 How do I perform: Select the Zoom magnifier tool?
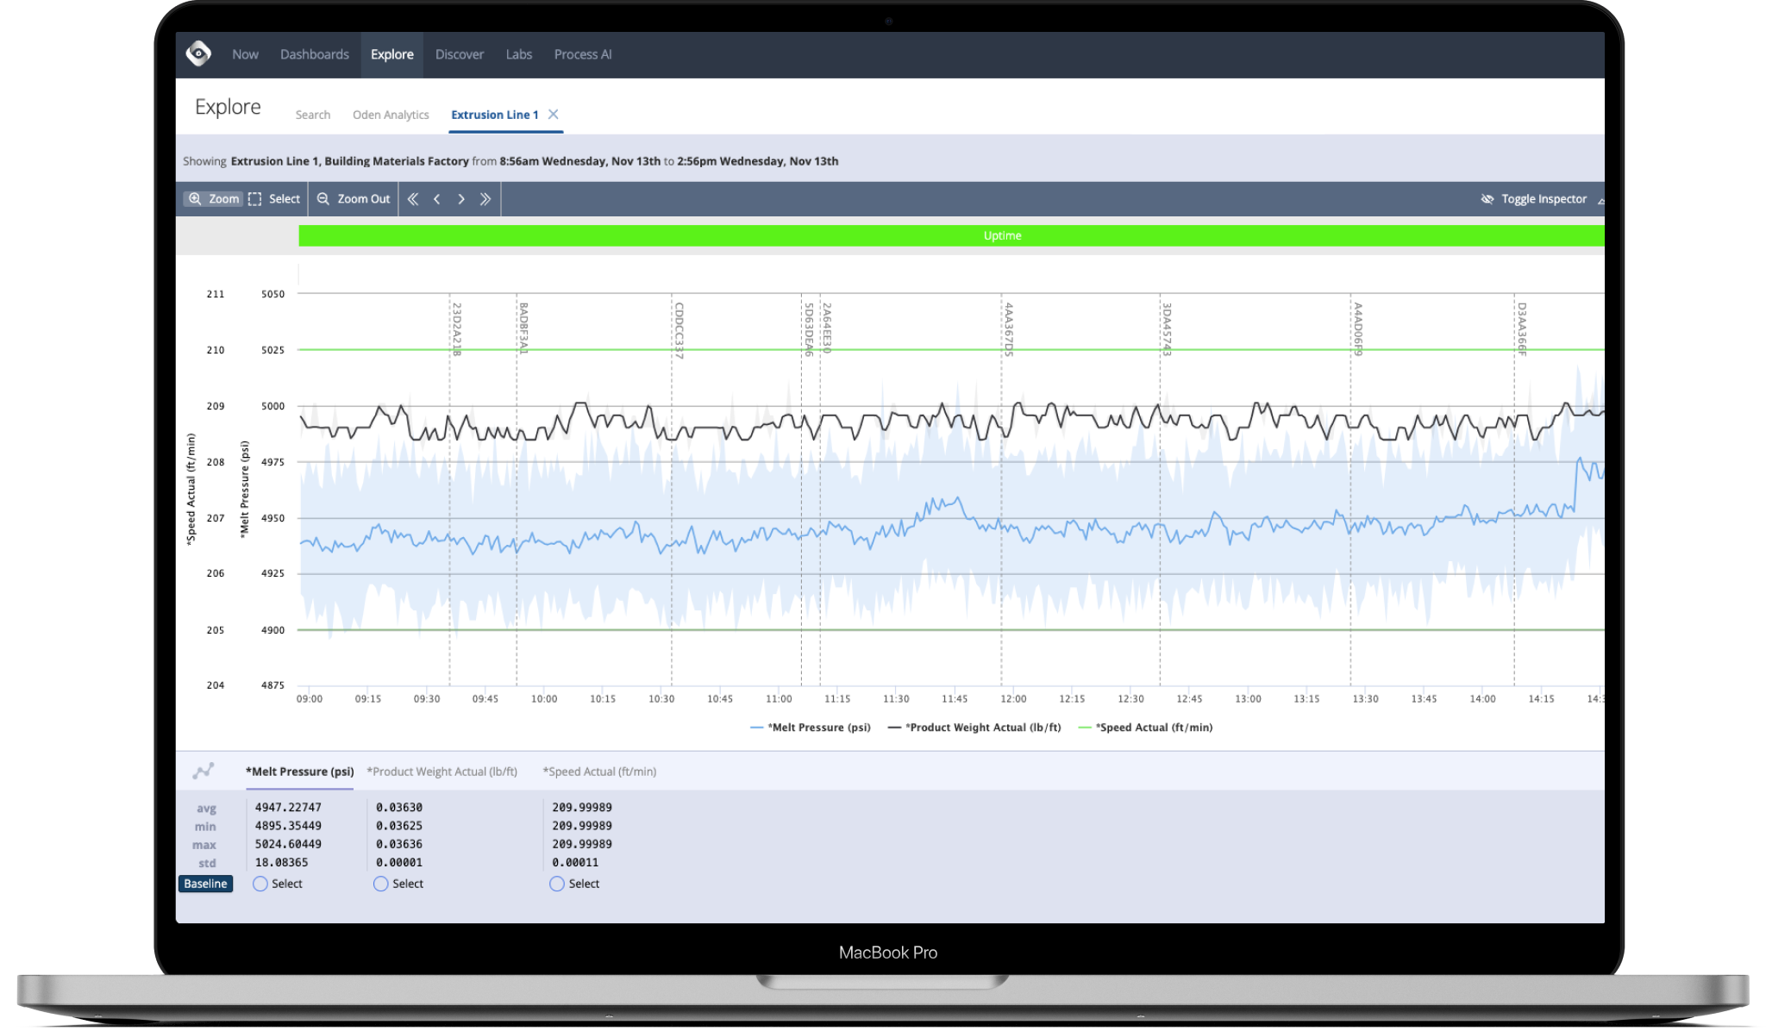tap(212, 198)
